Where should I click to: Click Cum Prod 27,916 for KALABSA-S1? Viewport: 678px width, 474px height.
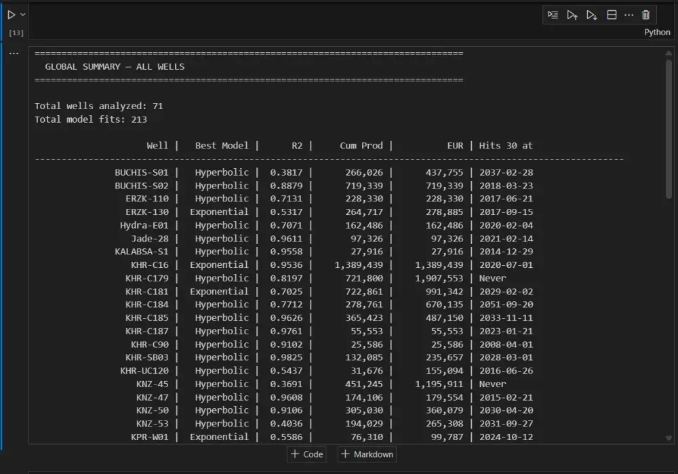pos(367,252)
